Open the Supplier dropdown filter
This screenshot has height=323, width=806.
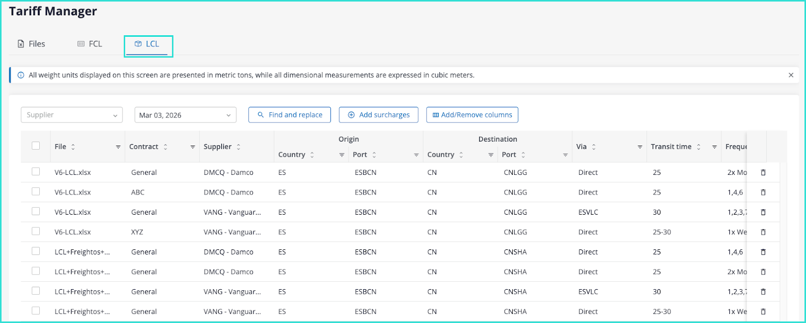coord(72,115)
